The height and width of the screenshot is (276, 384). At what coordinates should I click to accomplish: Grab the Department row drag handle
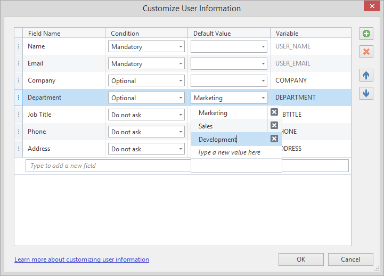tap(19, 98)
